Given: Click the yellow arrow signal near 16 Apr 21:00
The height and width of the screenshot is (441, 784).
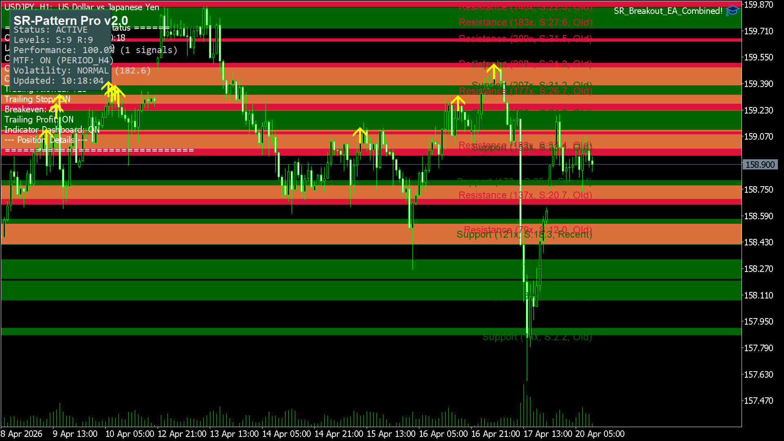Looking at the screenshot, I should 494,71.
